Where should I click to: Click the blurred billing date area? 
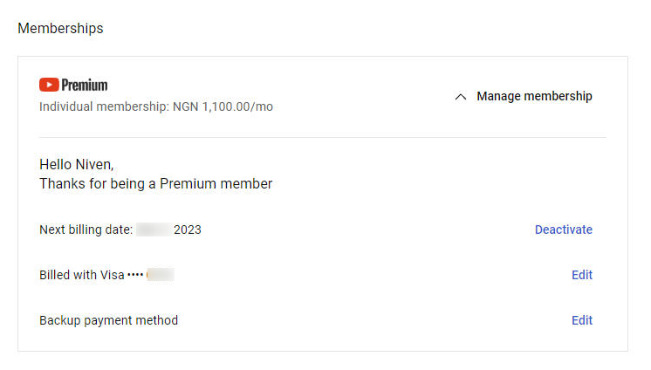tap(154, 230)
